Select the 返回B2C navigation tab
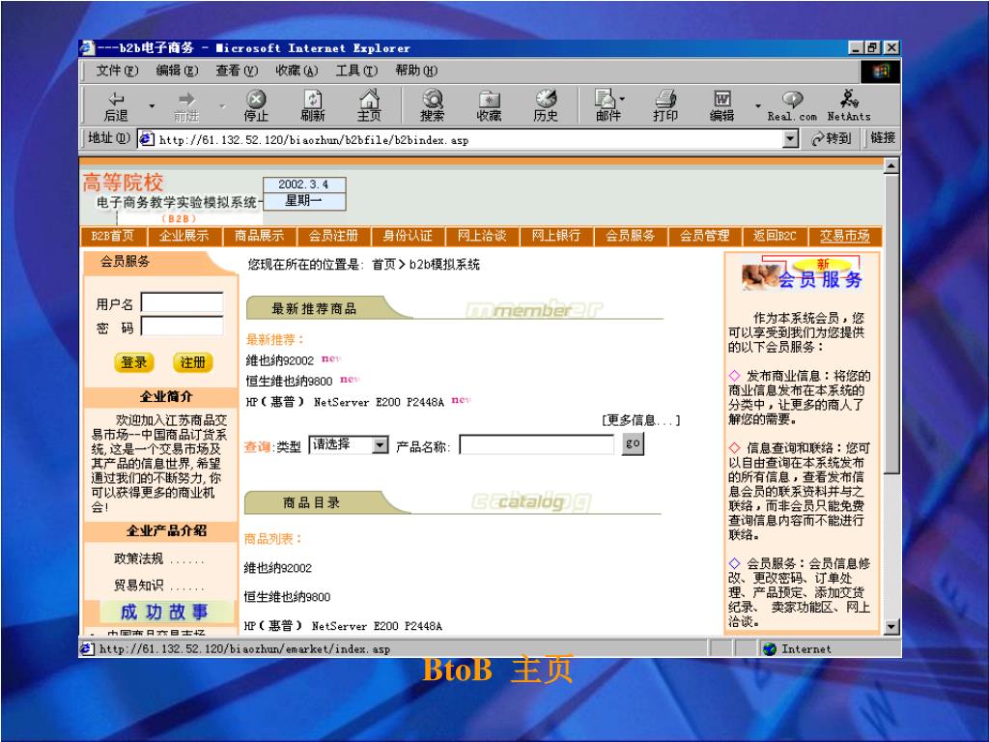Image resolution: width=989 pixels, height=742 pixels. click(776, 236)
